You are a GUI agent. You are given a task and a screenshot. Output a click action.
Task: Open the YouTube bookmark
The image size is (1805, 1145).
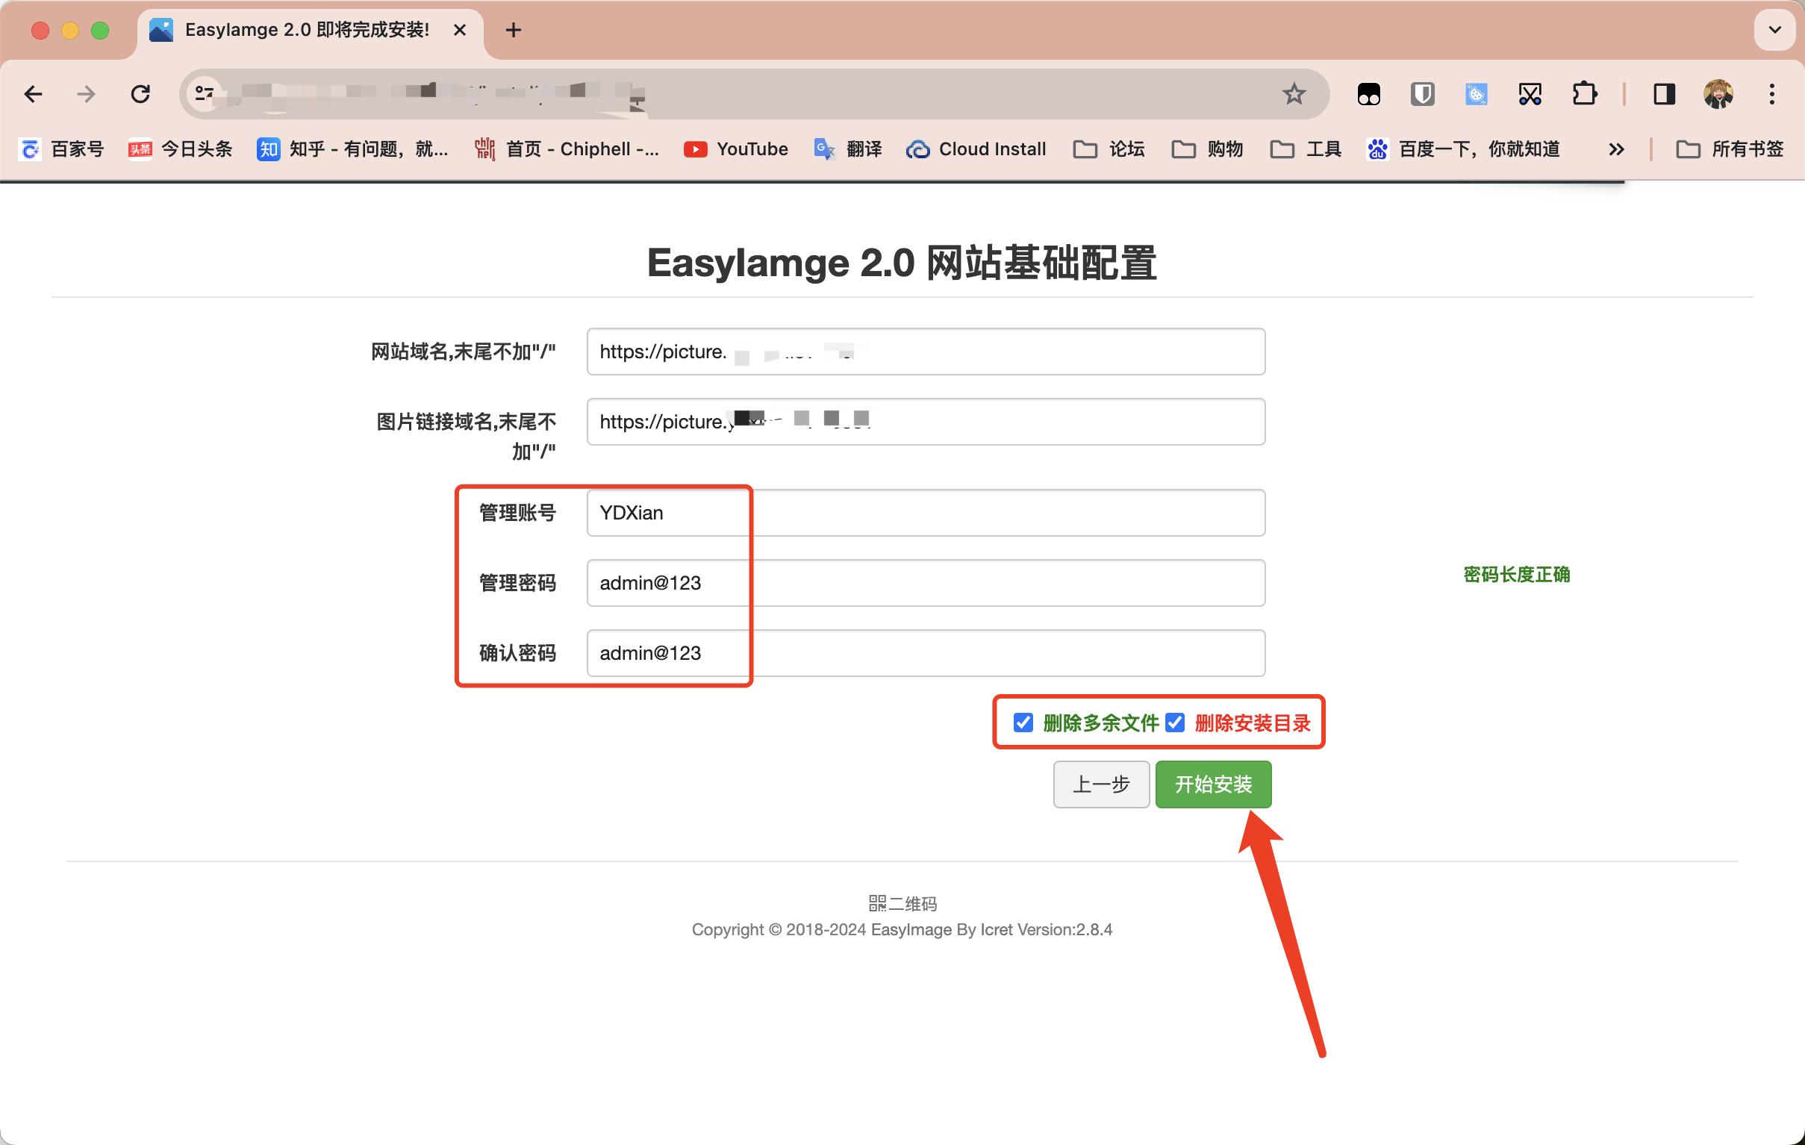point(736,149)
